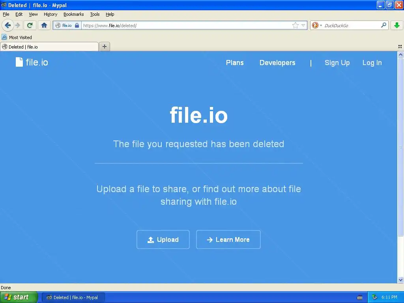The width and height of the screenshot is (404, 303).
Task: Open the Plans page link
Action: [x=235, y=63]
